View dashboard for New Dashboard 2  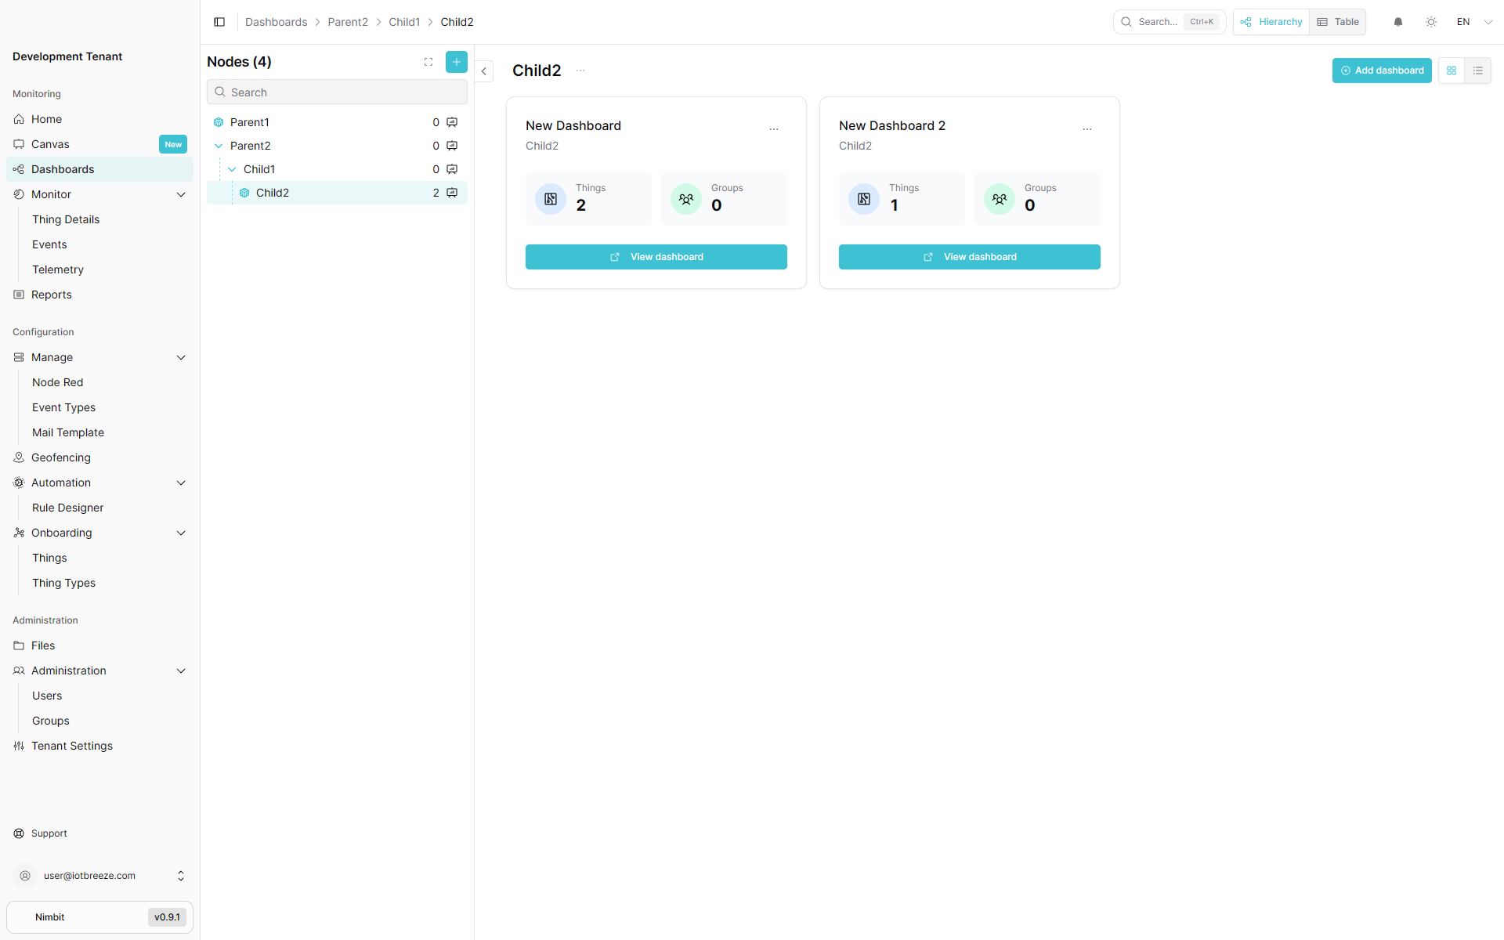point(969,257)
